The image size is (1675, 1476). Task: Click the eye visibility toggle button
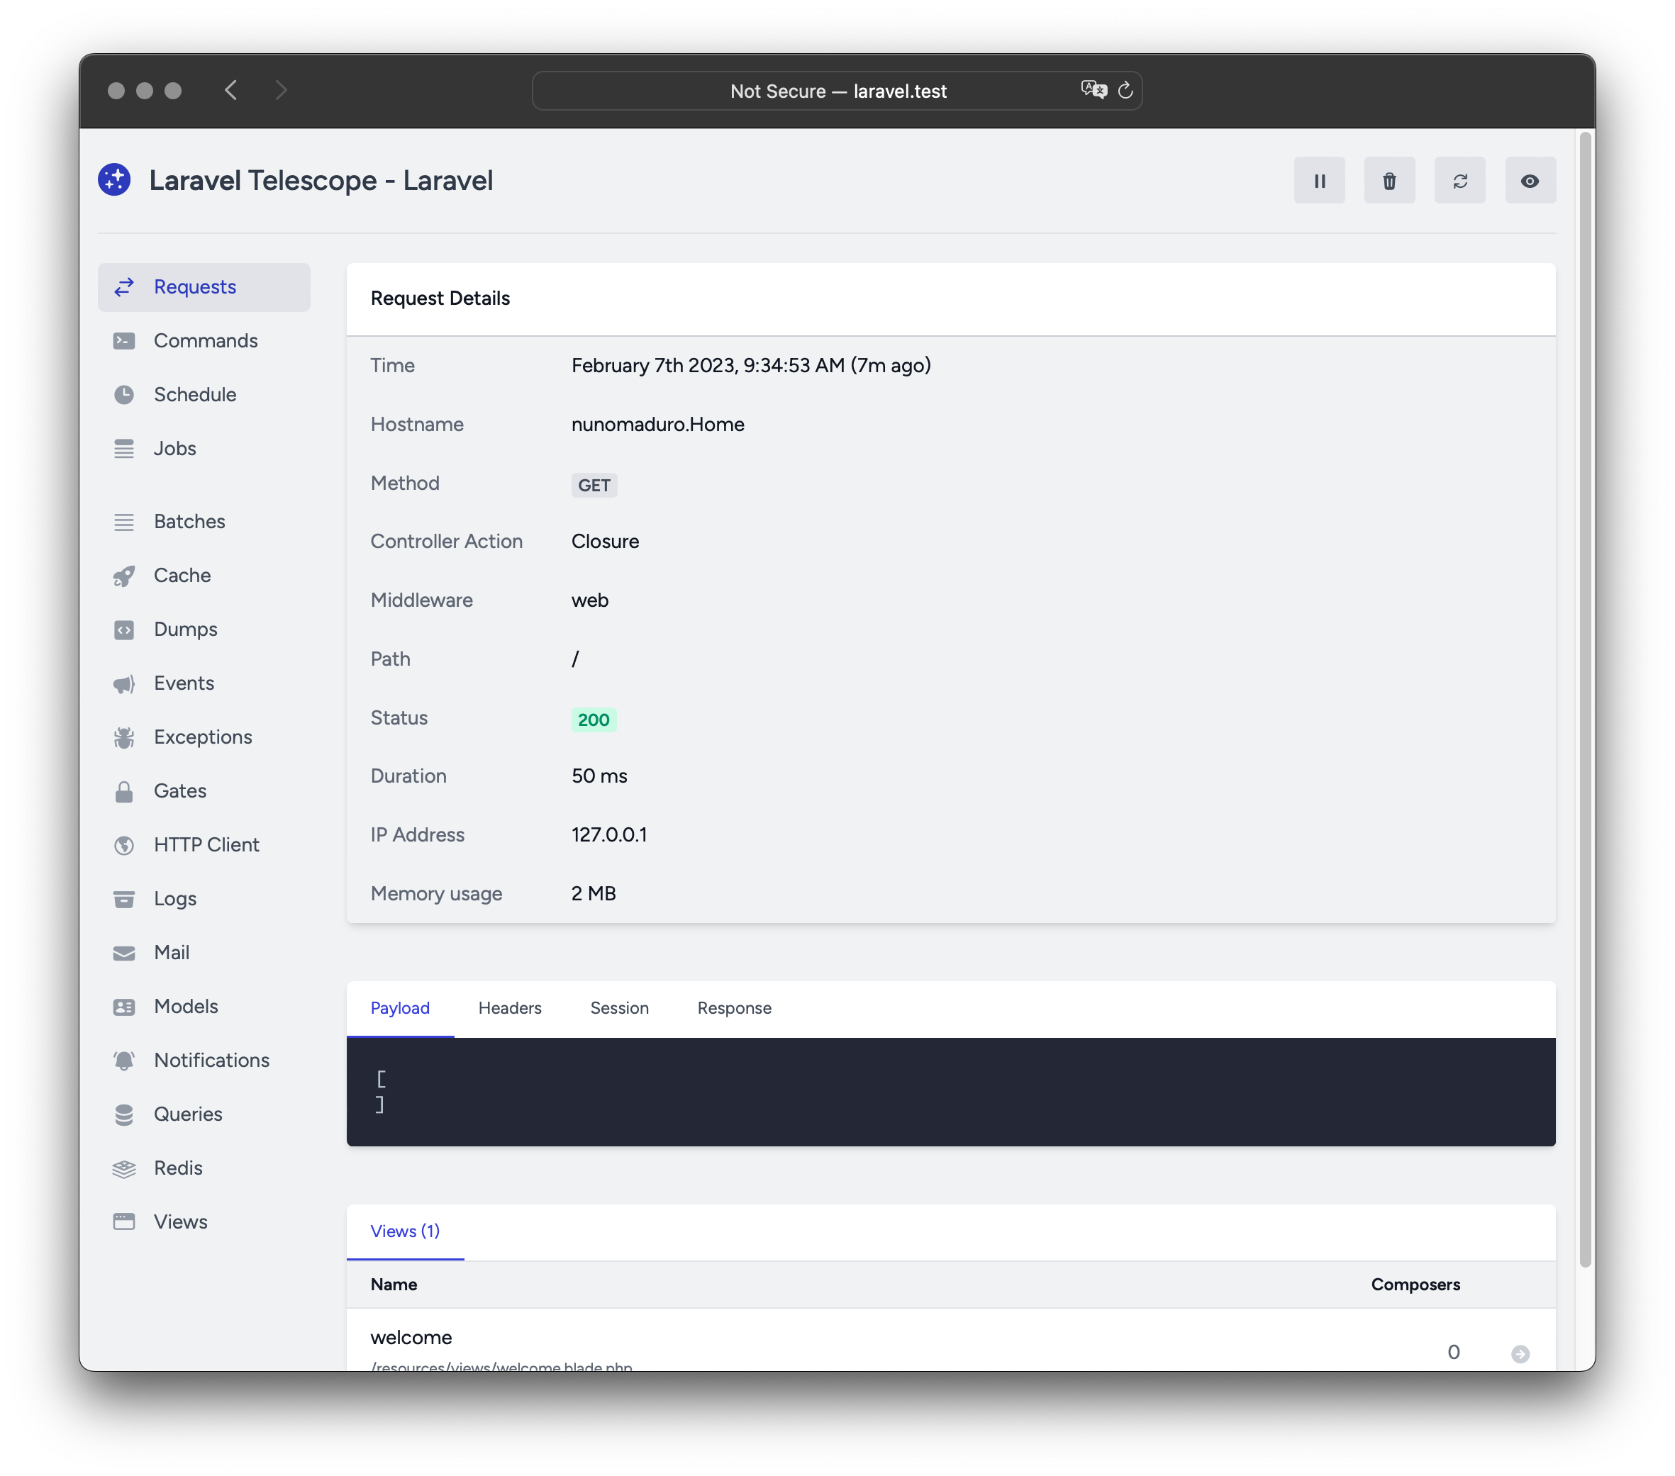click(x=1531, y=179)
